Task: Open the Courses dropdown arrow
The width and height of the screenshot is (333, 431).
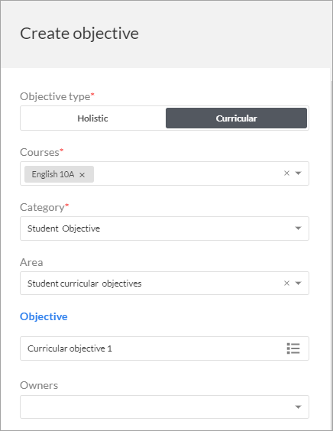Action: (x=298, y=173)
